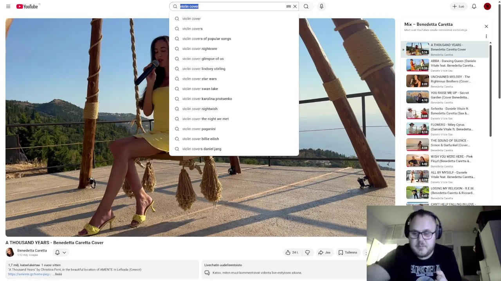Screen dimensions: 501x281
Task: Open the YouTube hamburger guide menu
Action: tap(8, 6)
